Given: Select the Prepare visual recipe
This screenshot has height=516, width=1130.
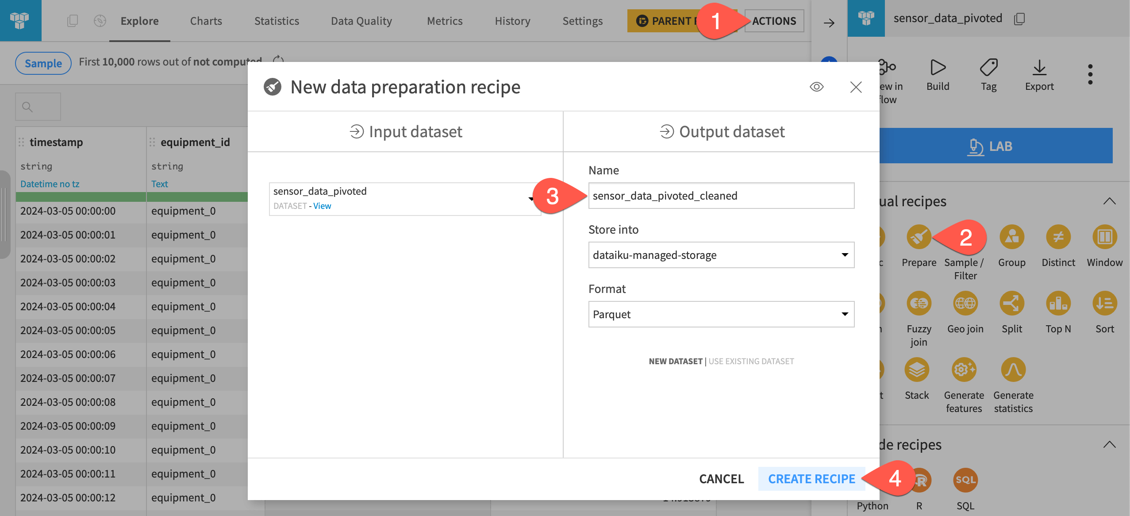Looking at the screenshot, I should [919, 238].
